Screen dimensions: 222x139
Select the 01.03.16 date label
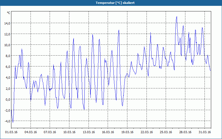11,132
